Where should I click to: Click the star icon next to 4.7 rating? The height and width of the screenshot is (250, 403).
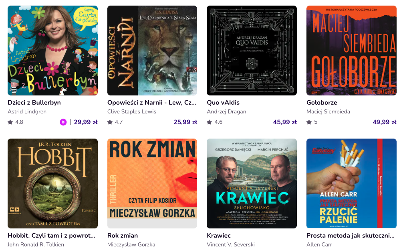[x=110, y=122]
